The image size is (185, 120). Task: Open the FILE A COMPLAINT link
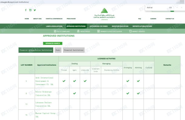pyautogui.click(x=63, y=32)
